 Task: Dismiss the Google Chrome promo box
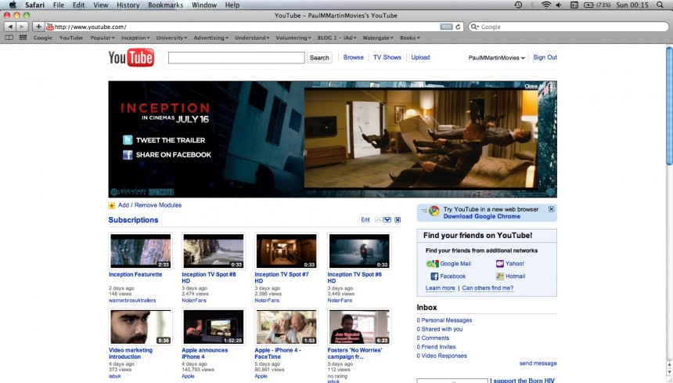[551, 209]
